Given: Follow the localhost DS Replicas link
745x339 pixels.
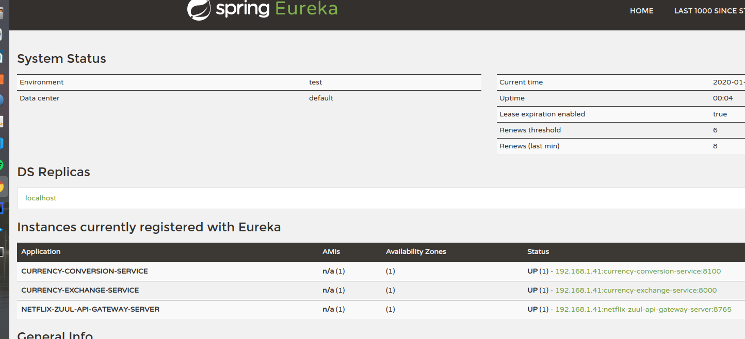Looking at the screenshot, I should pos(41,198).
